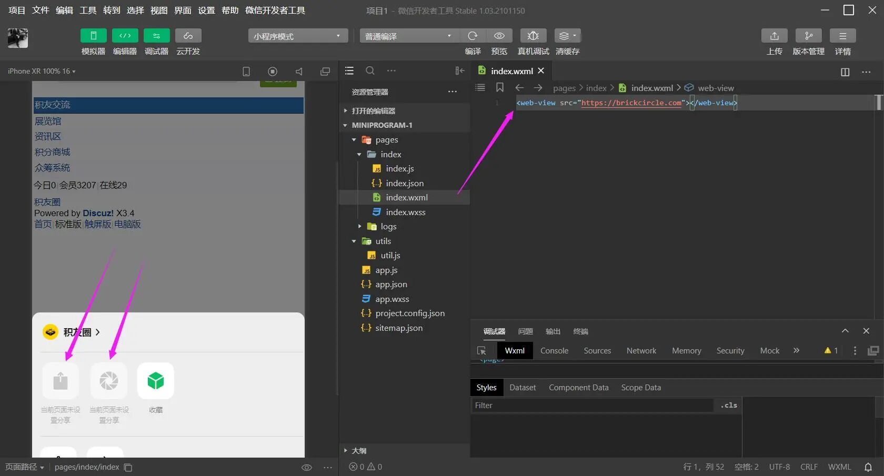884x476 pixels.
Task: Click the 收藏 favorite cube icon
Action: pyautogui.click(x=156, y=381)
